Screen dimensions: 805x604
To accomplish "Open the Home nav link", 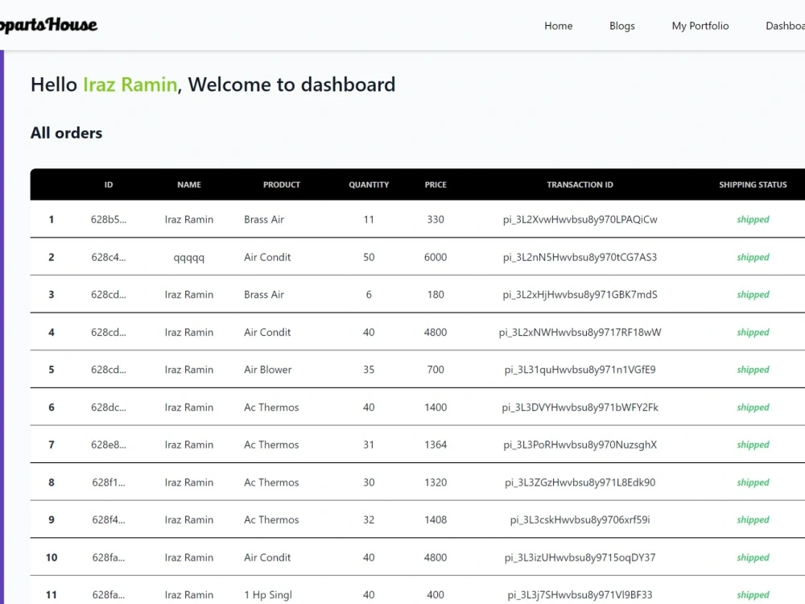I will (x=558, y=26).
